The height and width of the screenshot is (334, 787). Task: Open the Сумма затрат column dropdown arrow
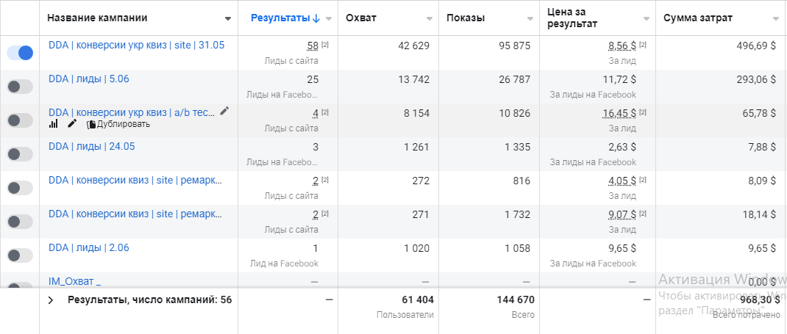tap(776, 18)
